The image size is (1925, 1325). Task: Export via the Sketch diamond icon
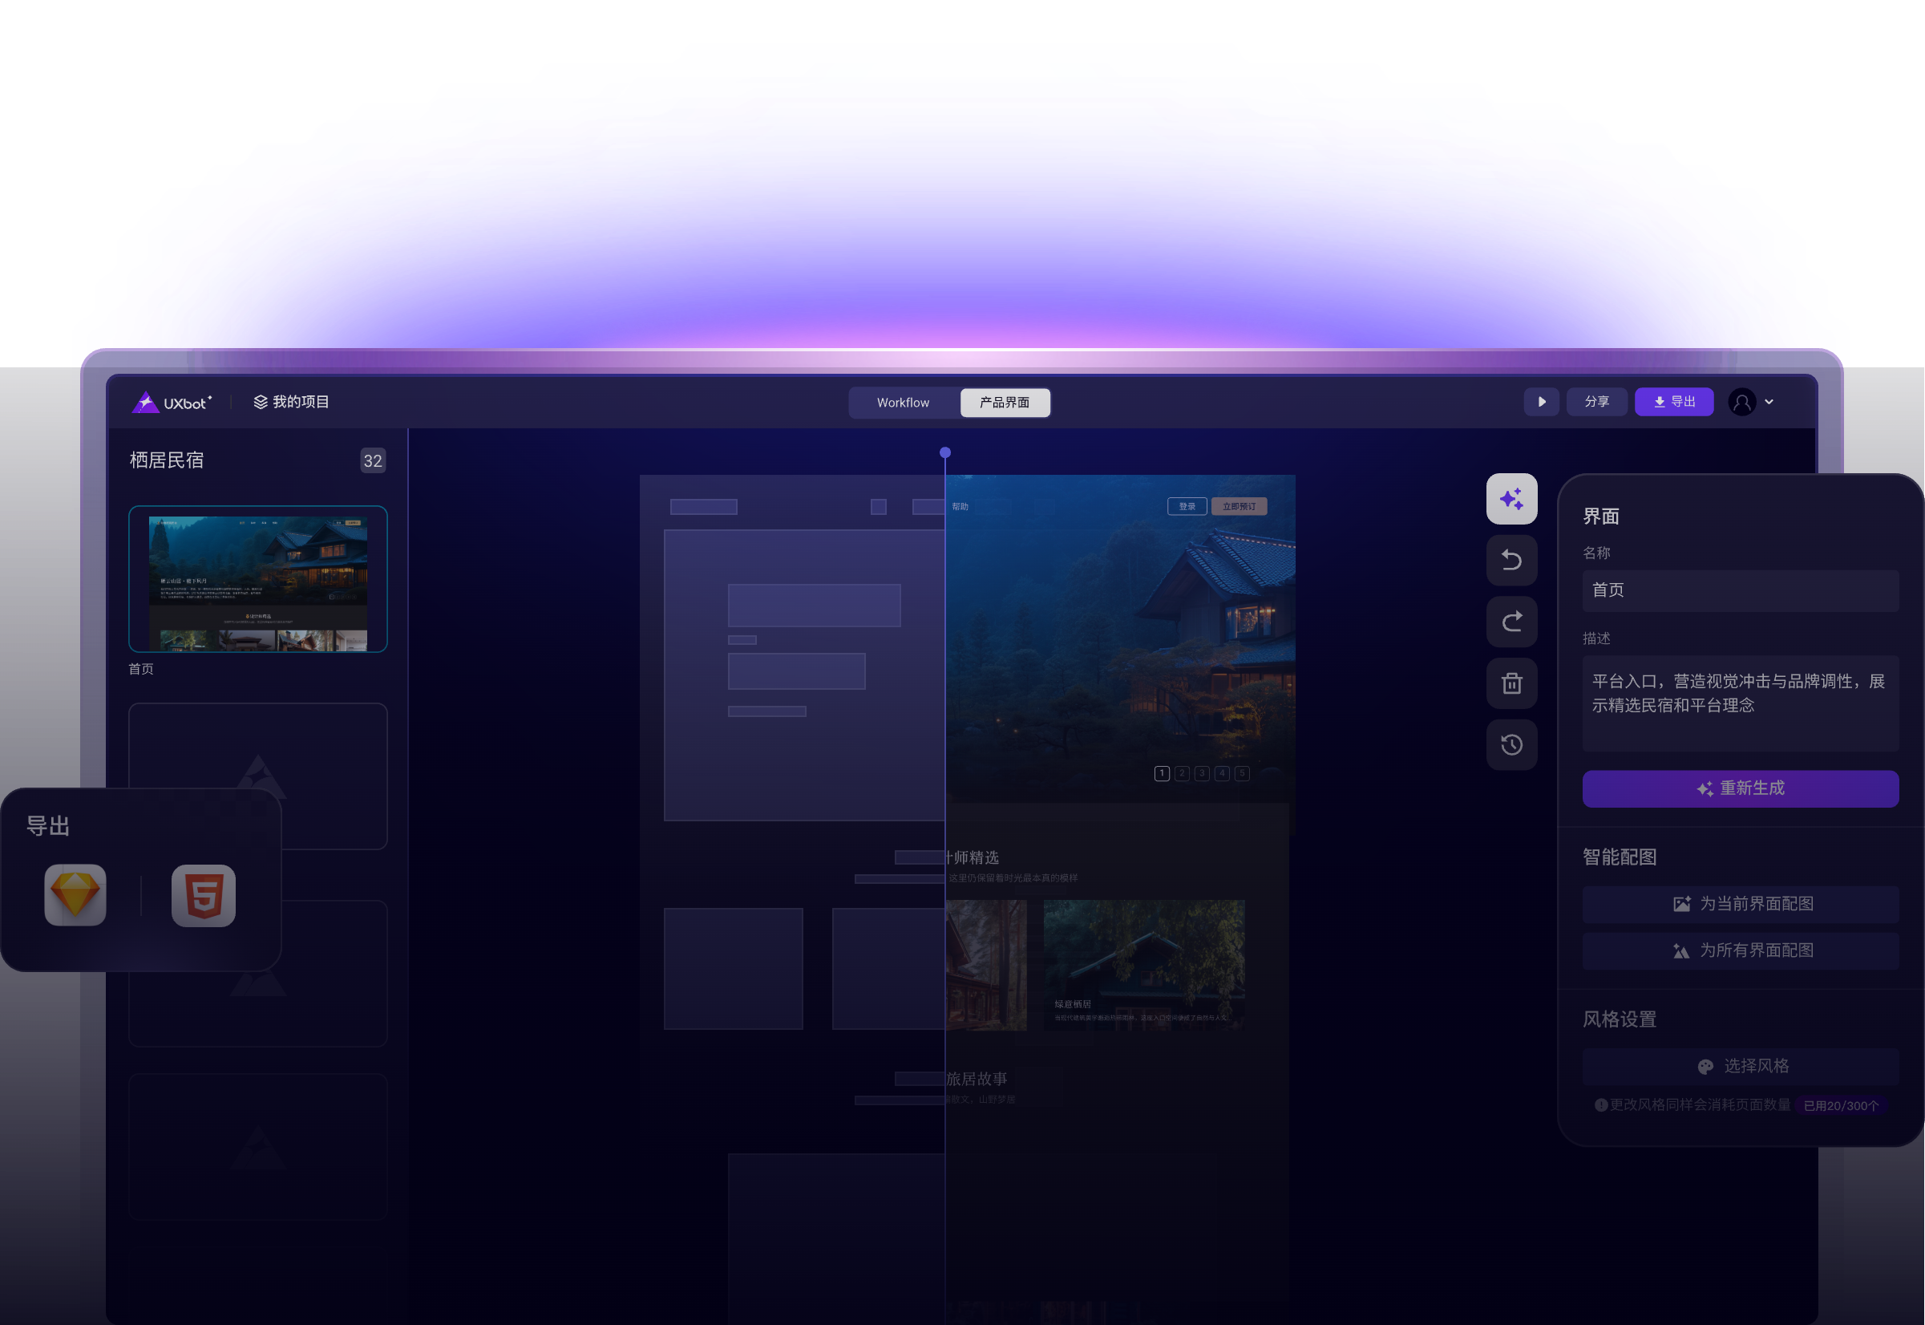click(75, 895)
